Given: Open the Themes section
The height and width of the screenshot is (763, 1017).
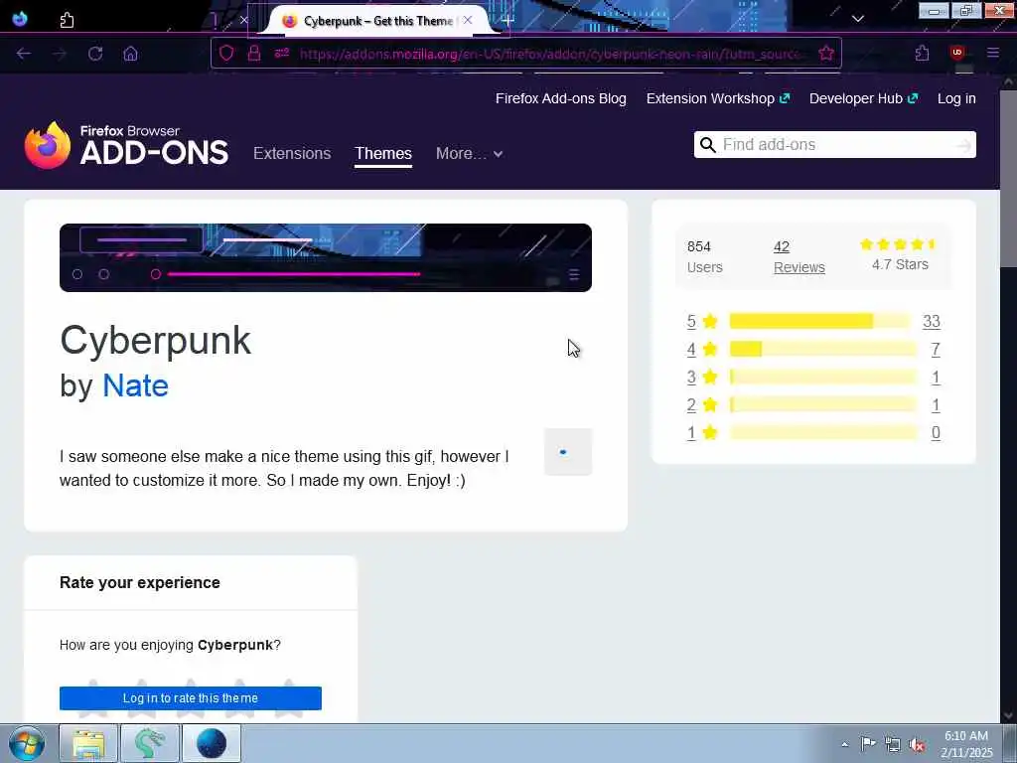Looking at the screenshot, I should pos(383,154).
